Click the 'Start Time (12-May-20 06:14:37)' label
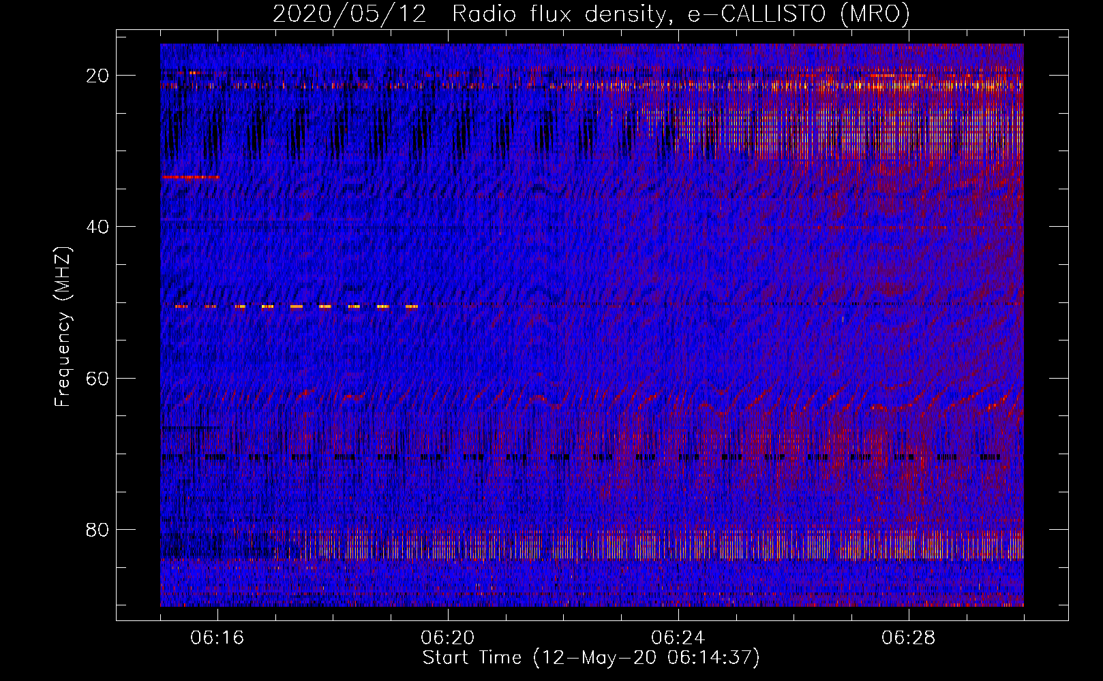The height and width of the screenshot is (681, 1103). pyautogui.click(x=591, y=658)
